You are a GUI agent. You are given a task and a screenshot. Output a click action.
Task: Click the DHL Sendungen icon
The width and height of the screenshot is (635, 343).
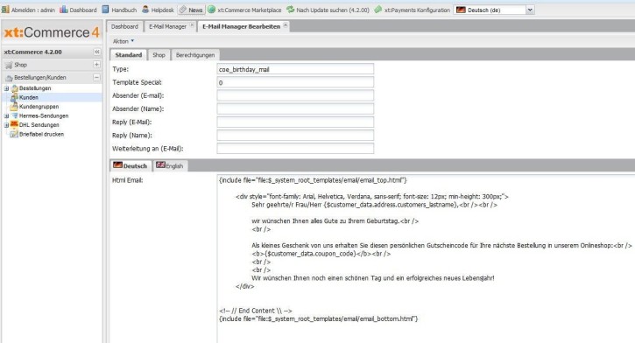tap(14, 124)
